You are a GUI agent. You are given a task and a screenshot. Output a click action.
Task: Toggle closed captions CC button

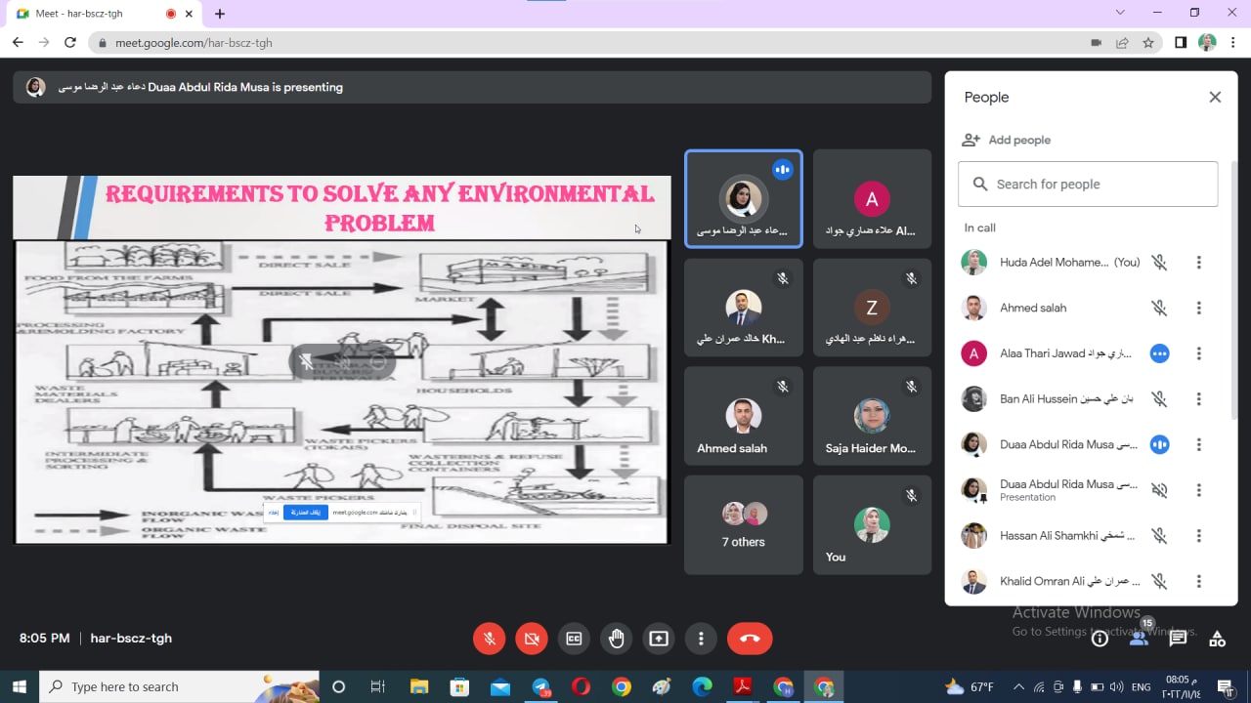(574, 639)
